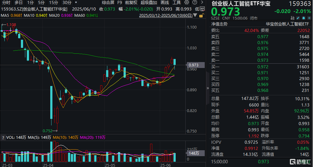Click the 买三 0.970 order row

point(260,79)
